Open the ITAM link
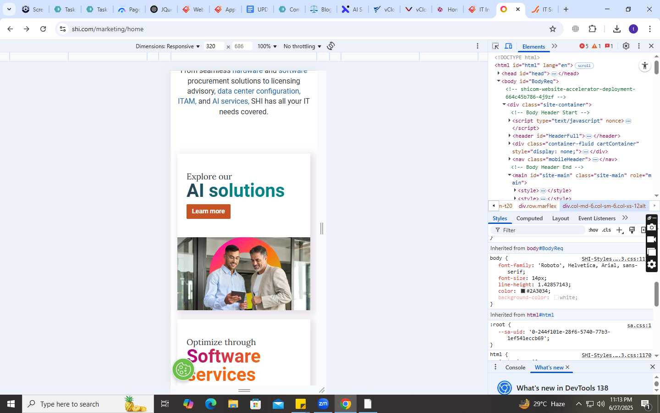The width and height of the screenshot is (660, 413). tap(187, 101)
